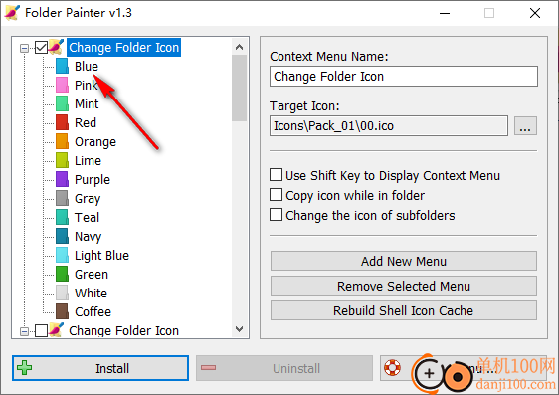Click the Add New Menu button
Viewport: 559px width, 395px height.
pyautogui.click(x=404, y=261)
